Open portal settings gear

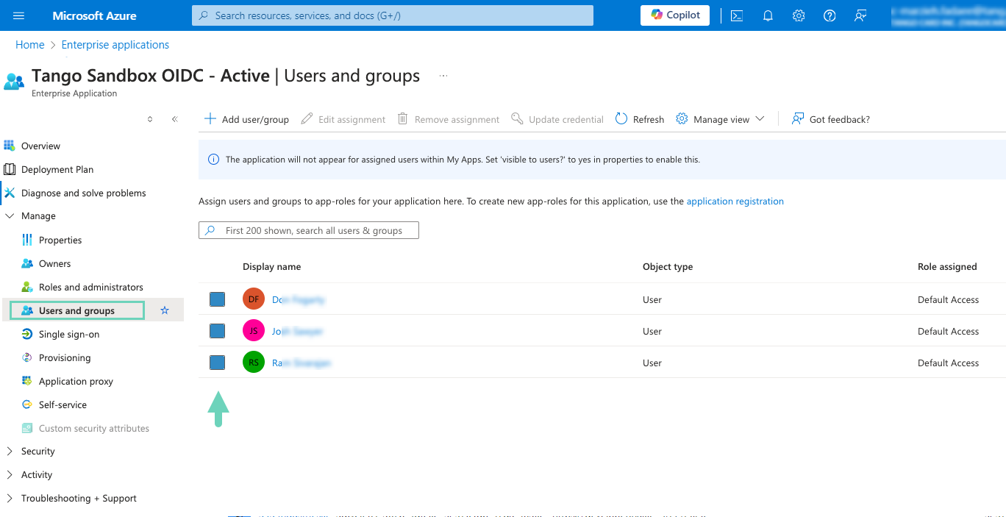click(x=799, y=15)
